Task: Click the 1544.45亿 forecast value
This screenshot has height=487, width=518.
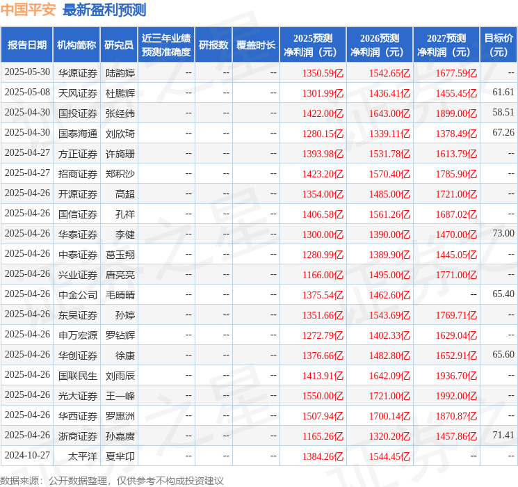Action: click(x=389, y=456)
